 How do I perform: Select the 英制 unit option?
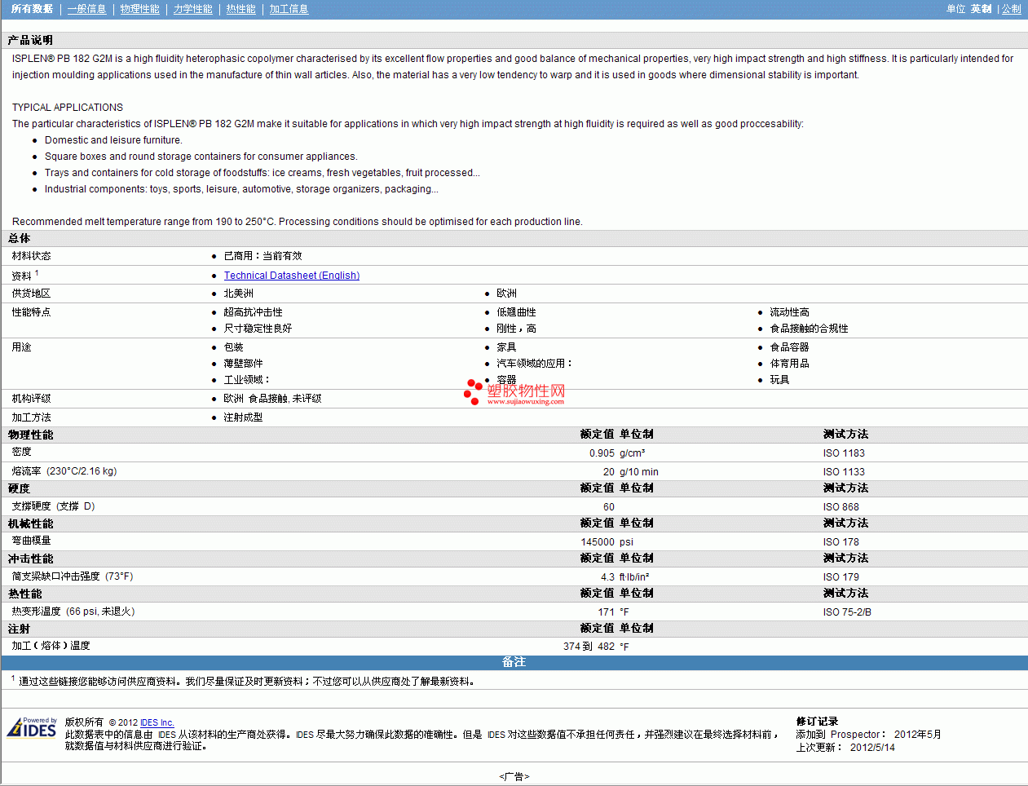click(981, 9)
